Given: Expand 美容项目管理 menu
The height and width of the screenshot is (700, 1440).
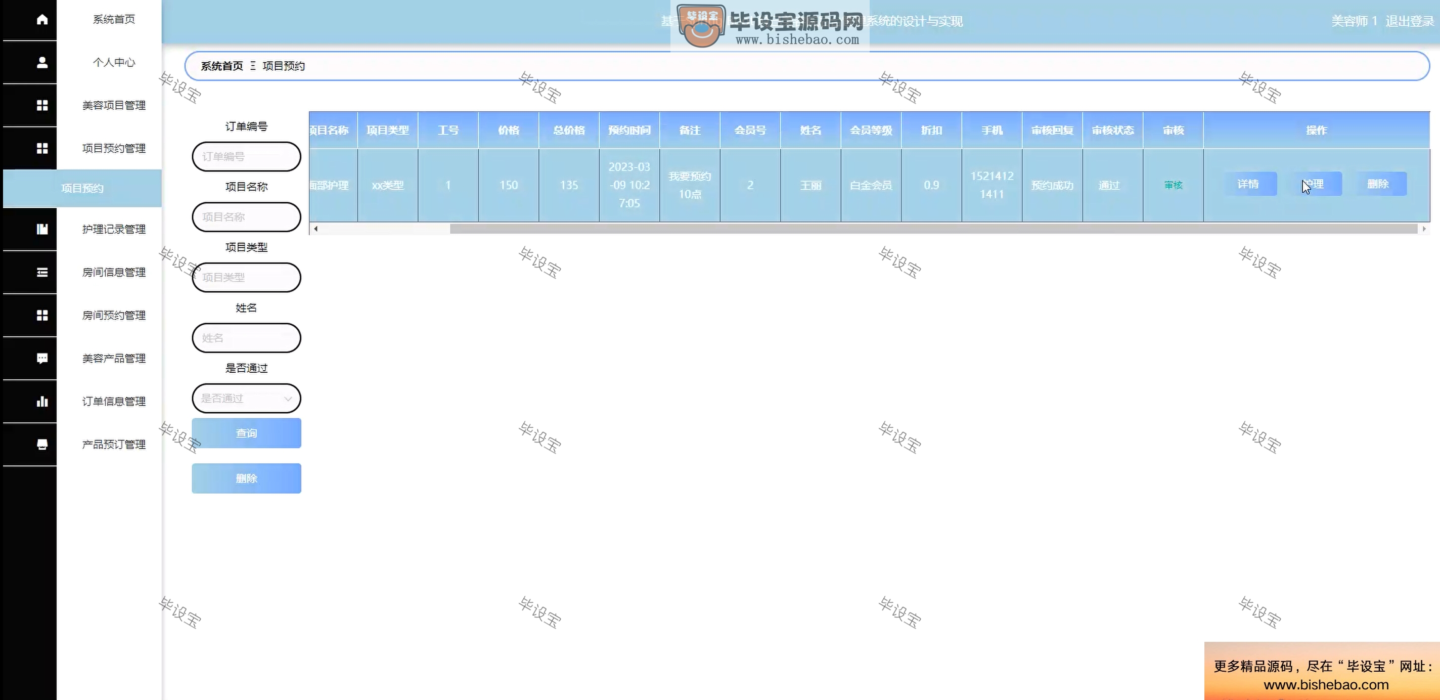Looking at the screenshot, I should tap(114, 105).
